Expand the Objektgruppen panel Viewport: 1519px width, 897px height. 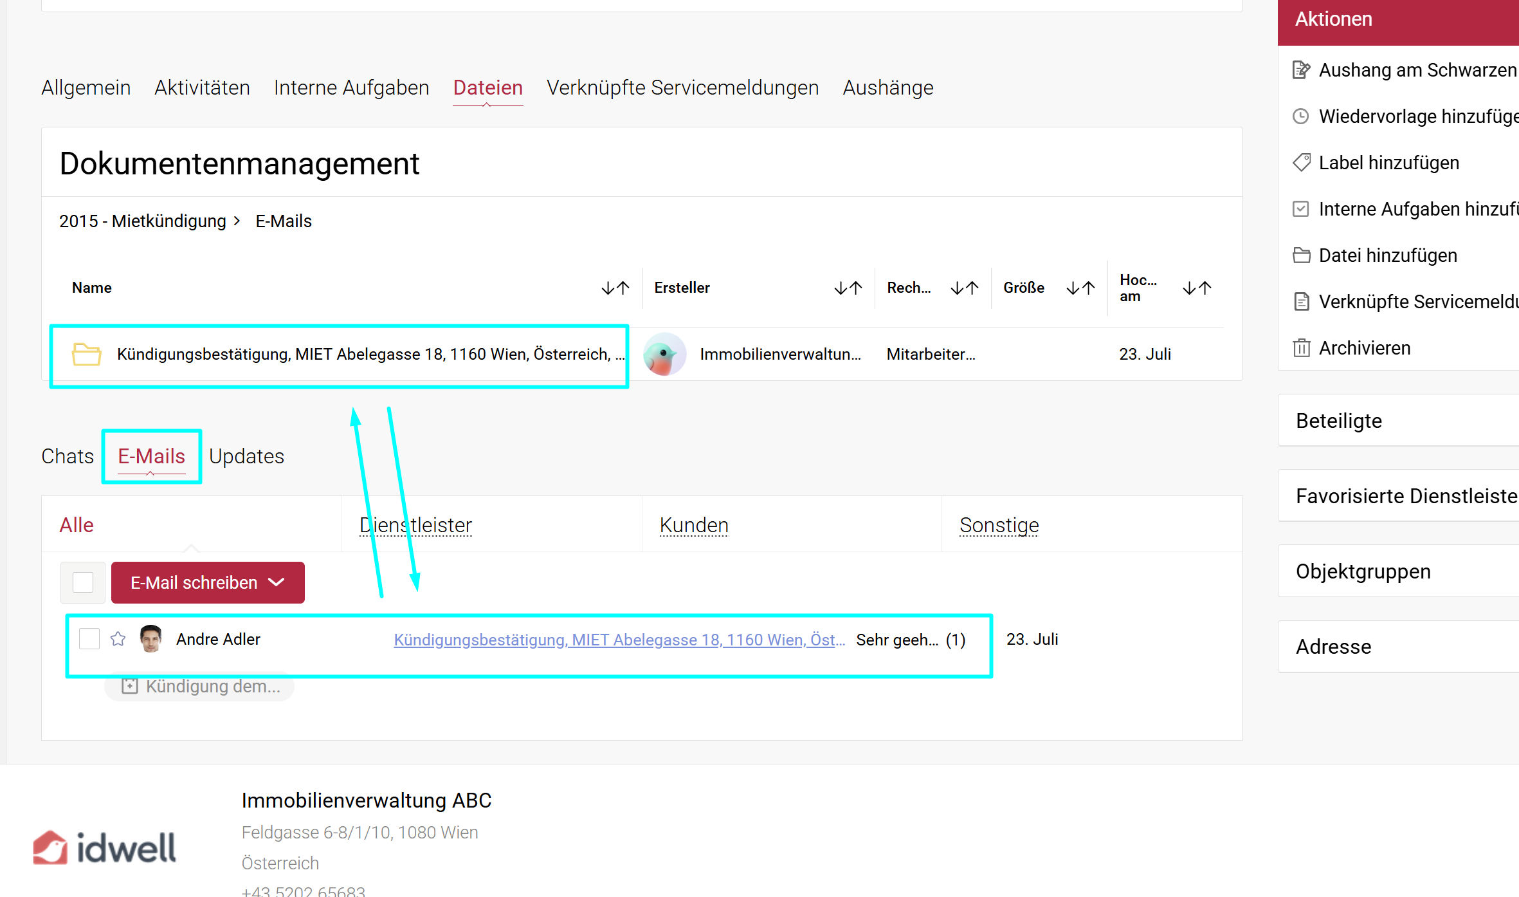click(x=1399, y=571)
